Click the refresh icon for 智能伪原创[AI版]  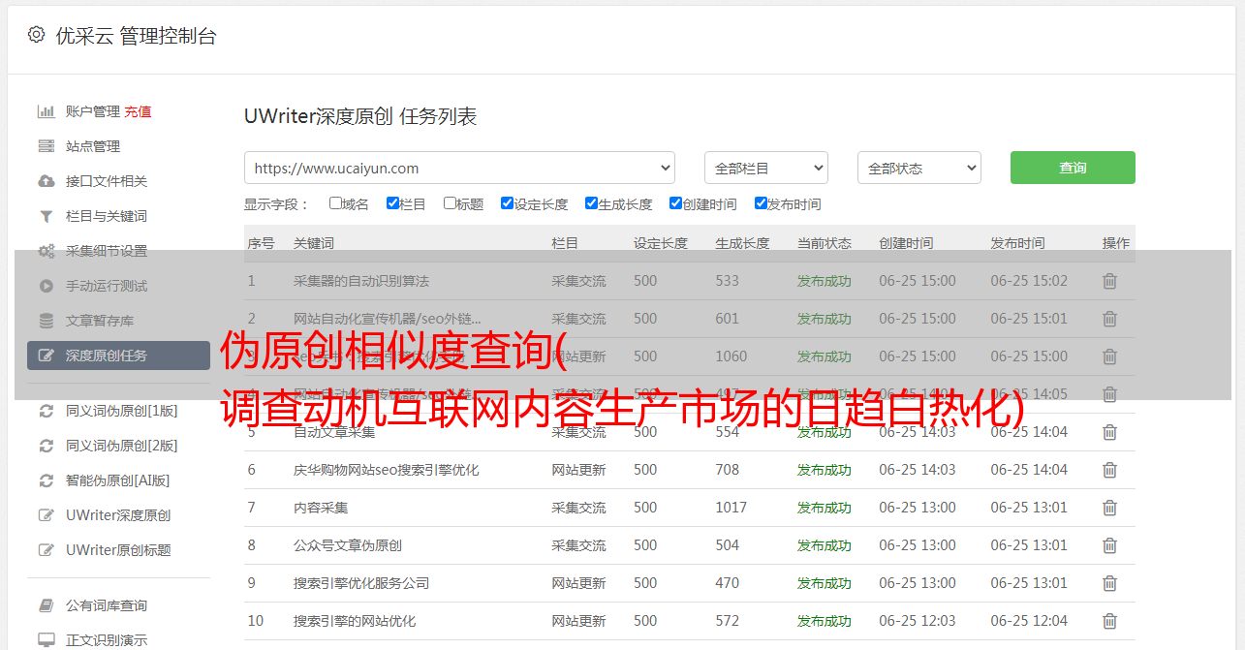(x=46, y=480)
